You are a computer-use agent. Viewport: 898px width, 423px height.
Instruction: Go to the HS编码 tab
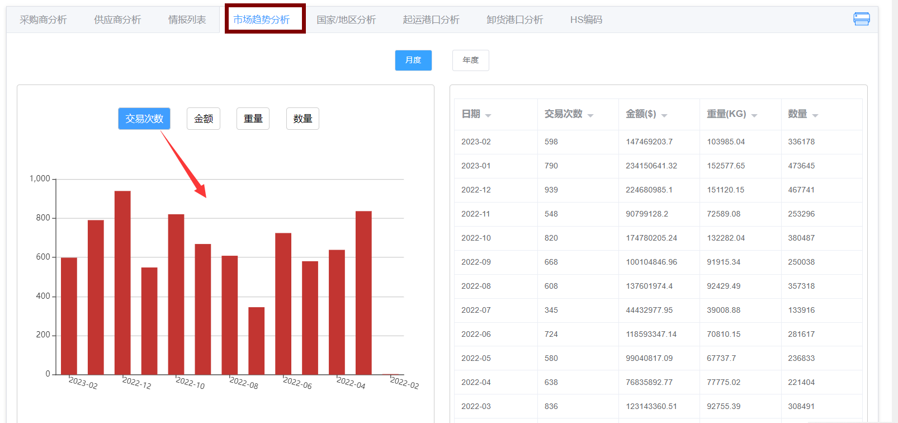coord(586,20)
